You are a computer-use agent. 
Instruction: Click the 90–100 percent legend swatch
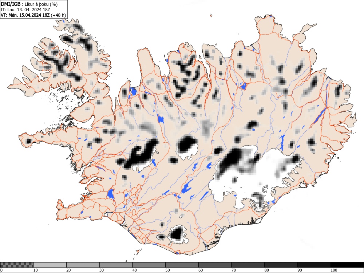tap(314, 265)
